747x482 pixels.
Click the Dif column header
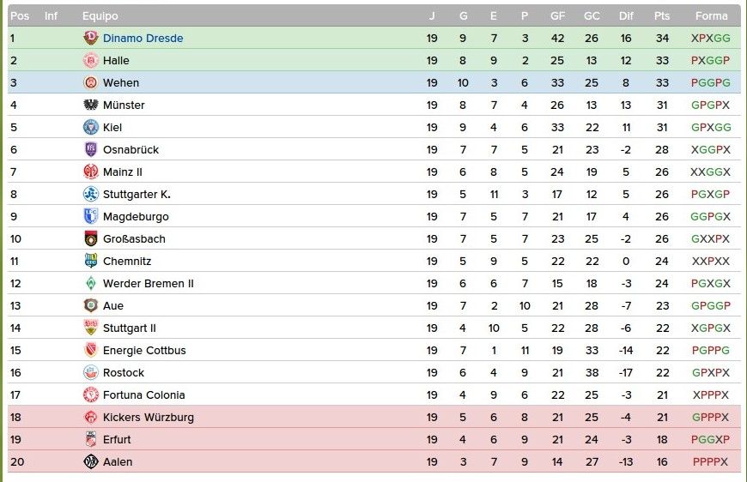coord(626,15)
